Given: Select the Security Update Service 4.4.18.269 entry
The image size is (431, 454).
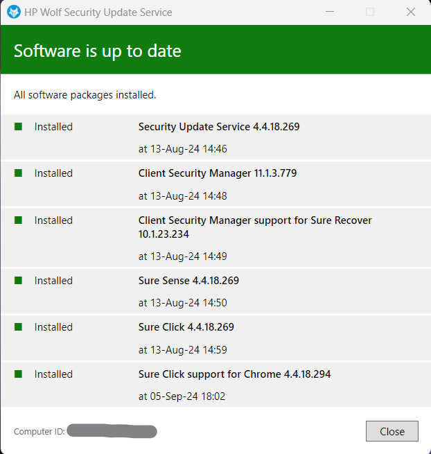Looking at the screenshot, I should 218,127.
